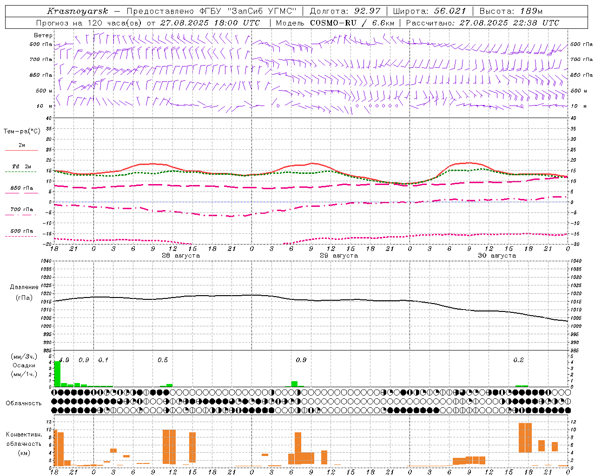The height and width of the screenshot is (476, 595).
Task: Click the '(гПа)' unit label under Давление
Action: (24, 298)
